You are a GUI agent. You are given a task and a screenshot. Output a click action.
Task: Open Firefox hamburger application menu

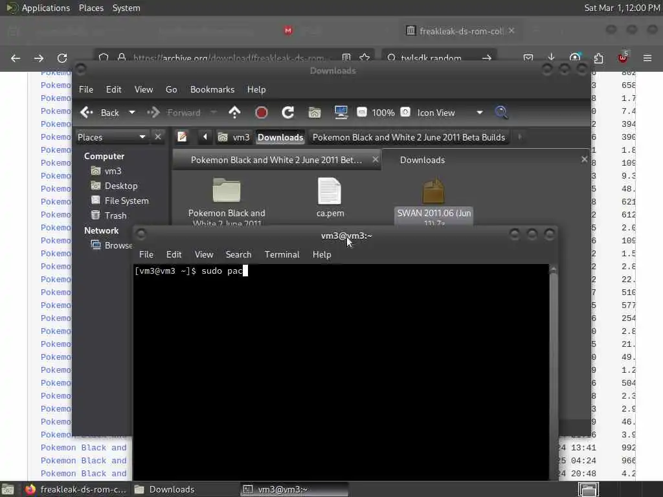[647, 58]
